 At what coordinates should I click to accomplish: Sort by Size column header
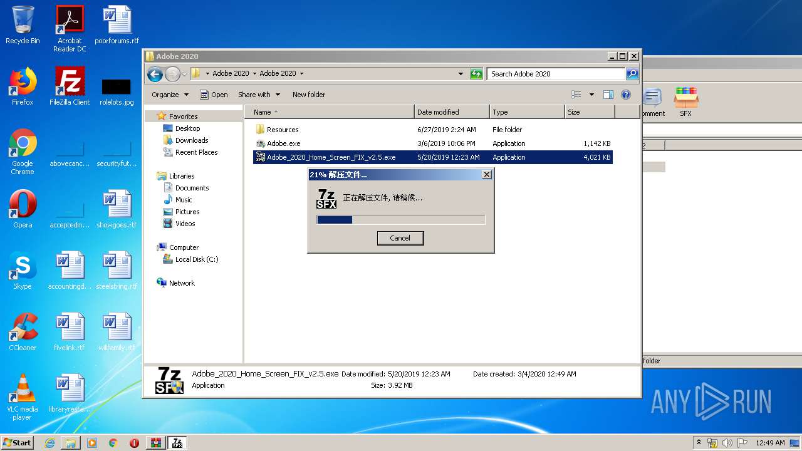point(590,112)
